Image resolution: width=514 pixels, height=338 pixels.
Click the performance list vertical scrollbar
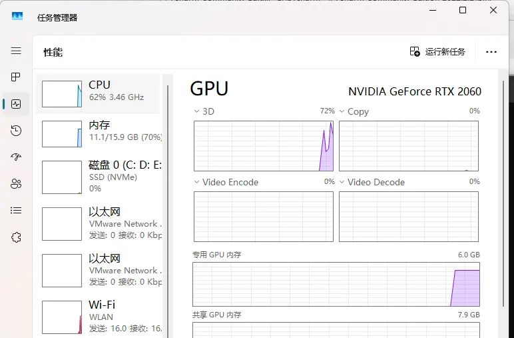[168, 200]
